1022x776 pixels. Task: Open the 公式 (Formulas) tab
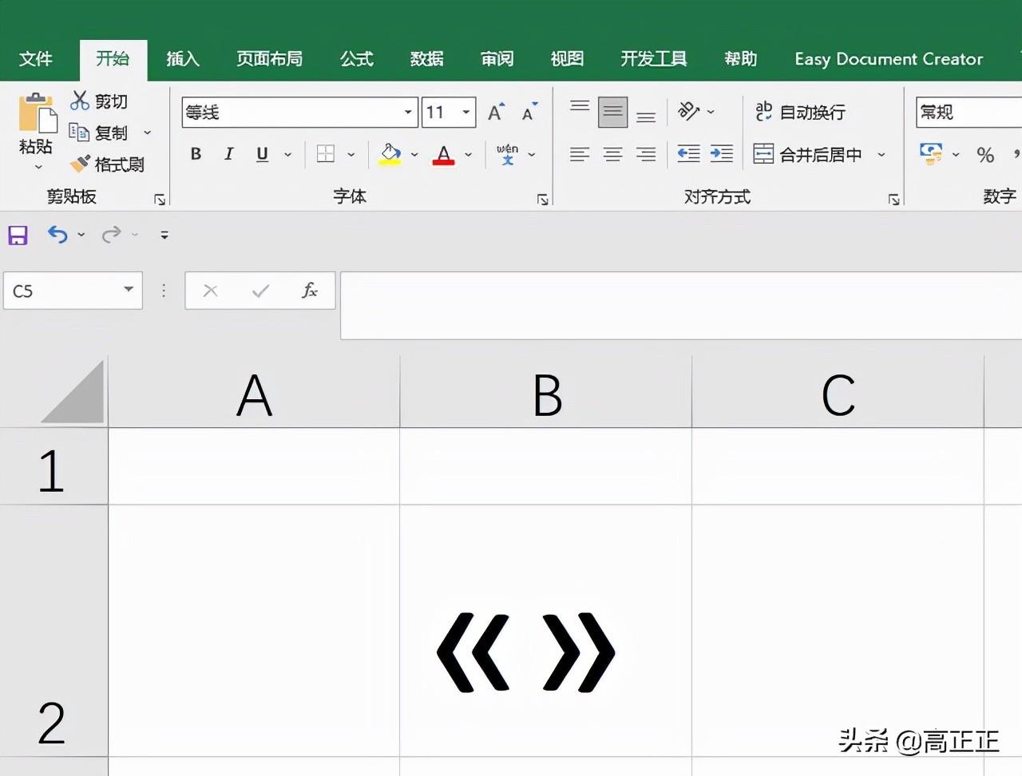coord(356,59)
